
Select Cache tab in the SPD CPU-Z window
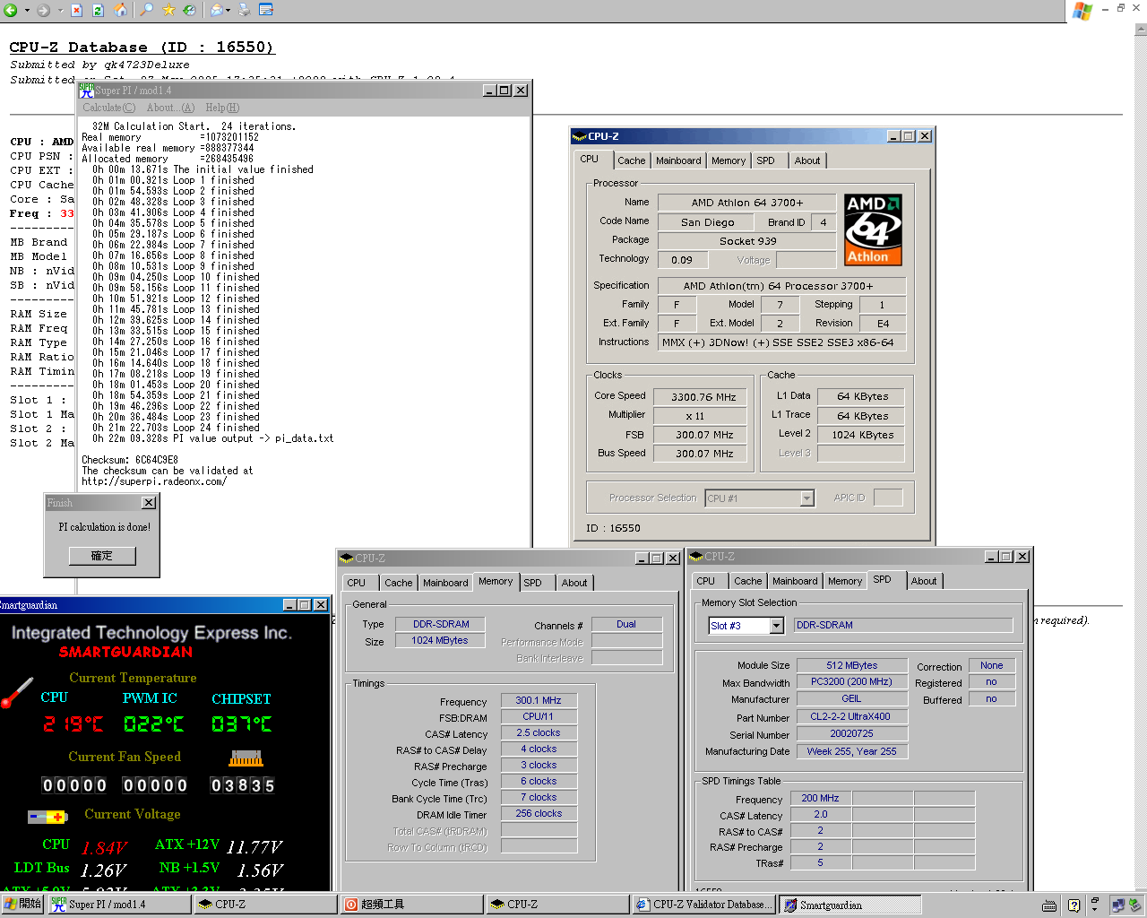click(x=747, y=581)
